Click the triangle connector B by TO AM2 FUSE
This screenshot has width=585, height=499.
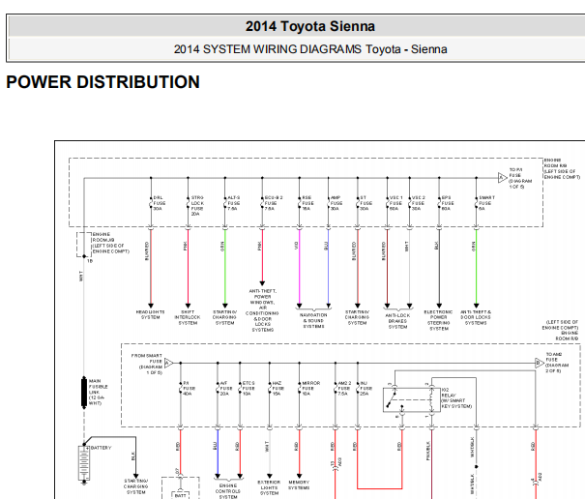click(540, 363)
